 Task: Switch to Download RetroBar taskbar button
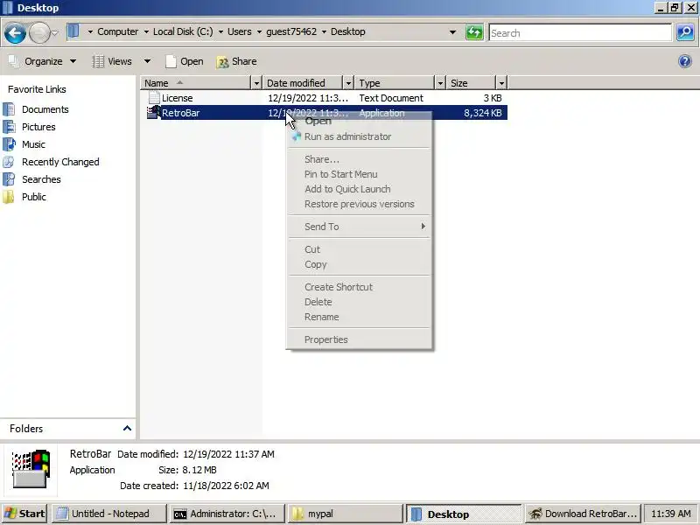point(583,514)
